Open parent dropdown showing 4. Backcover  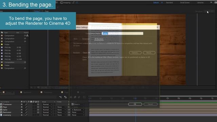[78, 110]
